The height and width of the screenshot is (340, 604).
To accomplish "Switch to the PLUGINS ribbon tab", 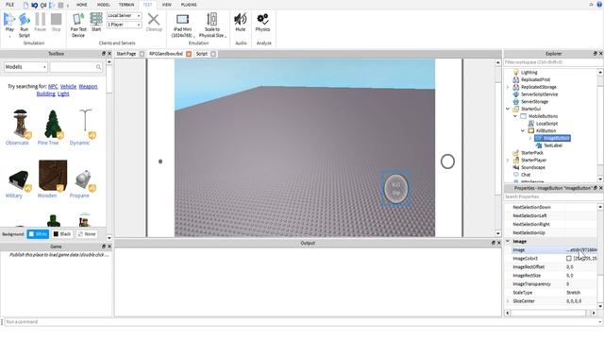I will pyautogui.click(x=189, y=5).
